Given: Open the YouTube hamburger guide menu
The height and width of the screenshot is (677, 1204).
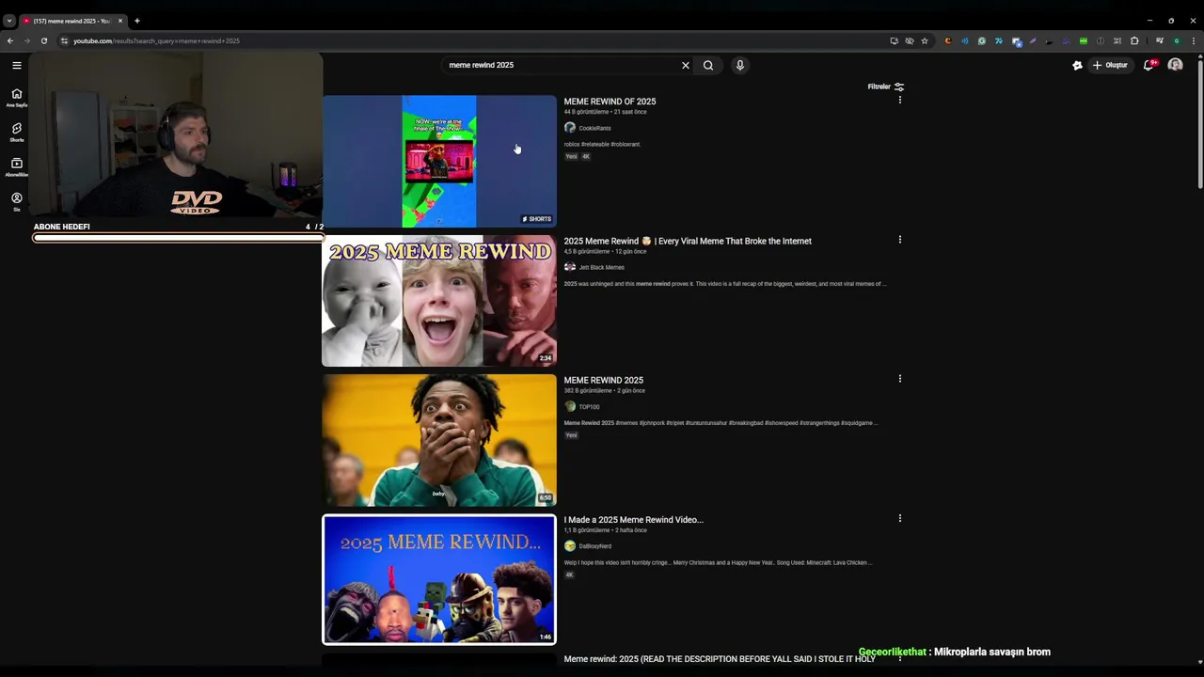Looking at the screenshot, I should (16, 65).
